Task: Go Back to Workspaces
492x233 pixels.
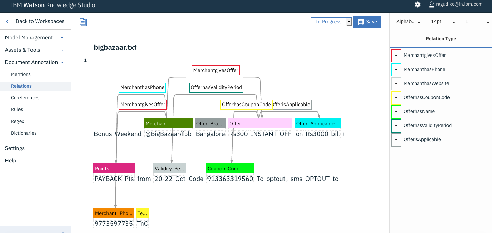Action: pos(40,21)
